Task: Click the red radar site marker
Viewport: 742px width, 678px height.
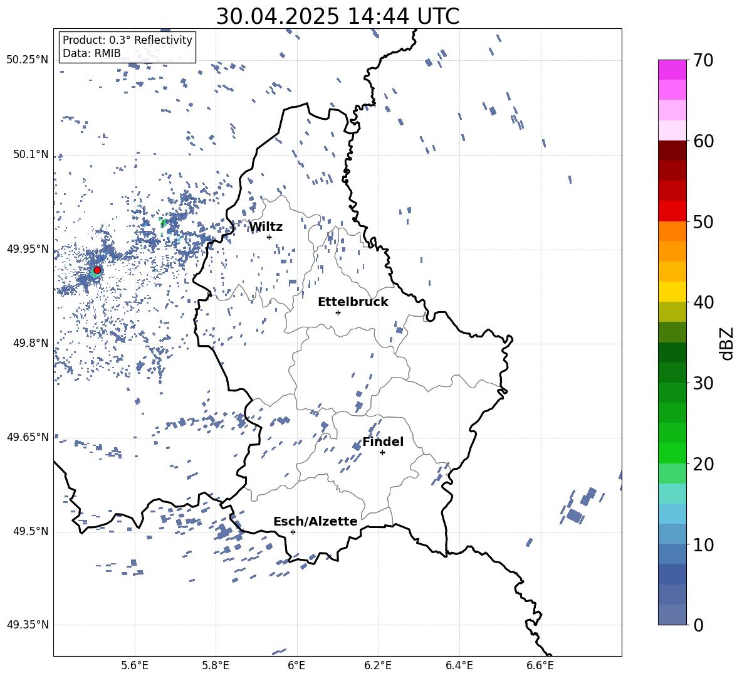Action: [x=97, y=270]
